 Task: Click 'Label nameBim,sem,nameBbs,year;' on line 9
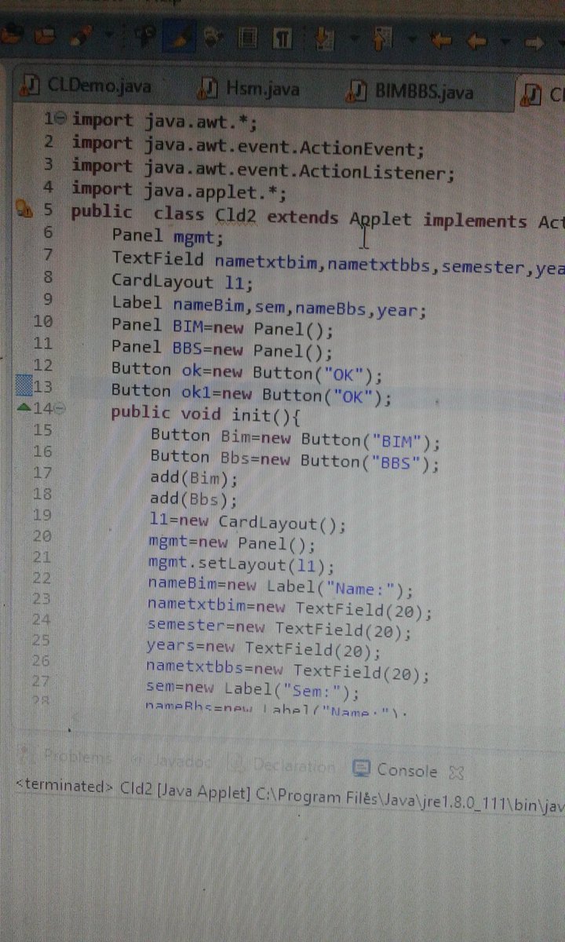(269, 305)
